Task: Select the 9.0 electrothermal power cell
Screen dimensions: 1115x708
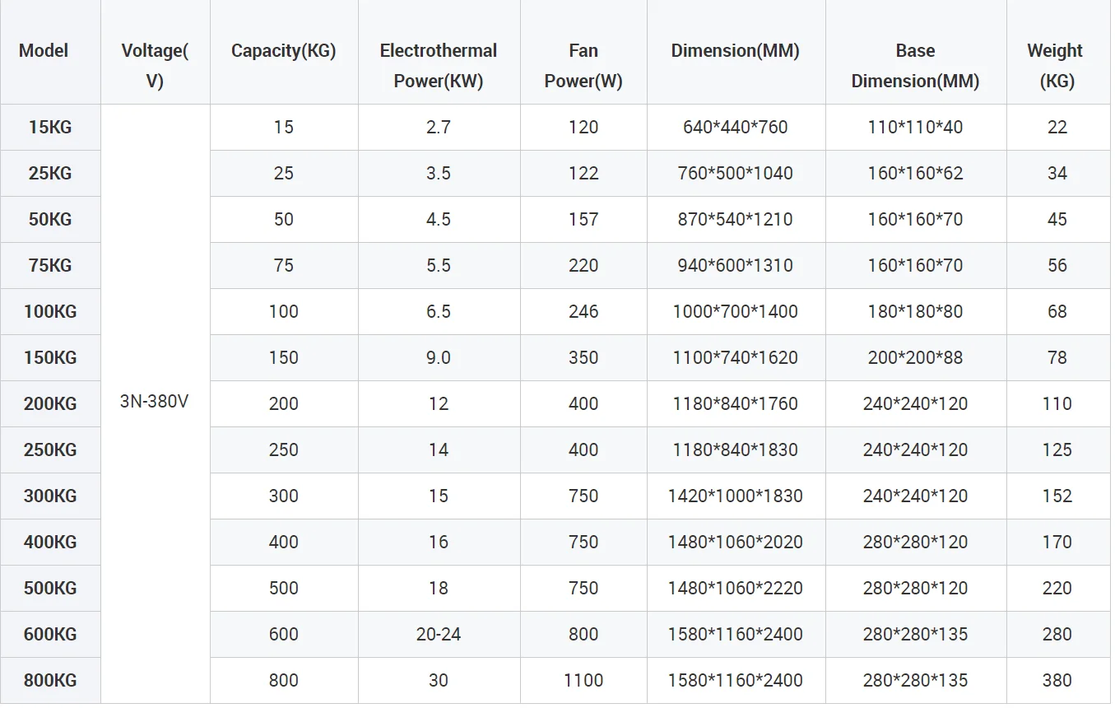Action: click(x=438, y=358)
